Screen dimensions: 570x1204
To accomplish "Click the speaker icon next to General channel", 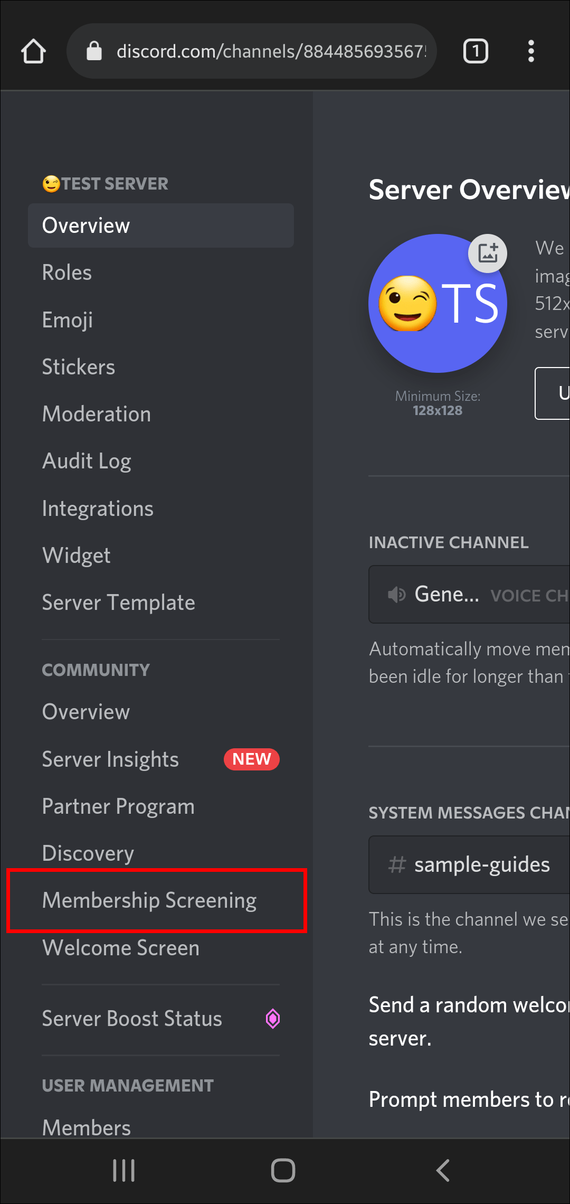I will [x=396, y=594].
